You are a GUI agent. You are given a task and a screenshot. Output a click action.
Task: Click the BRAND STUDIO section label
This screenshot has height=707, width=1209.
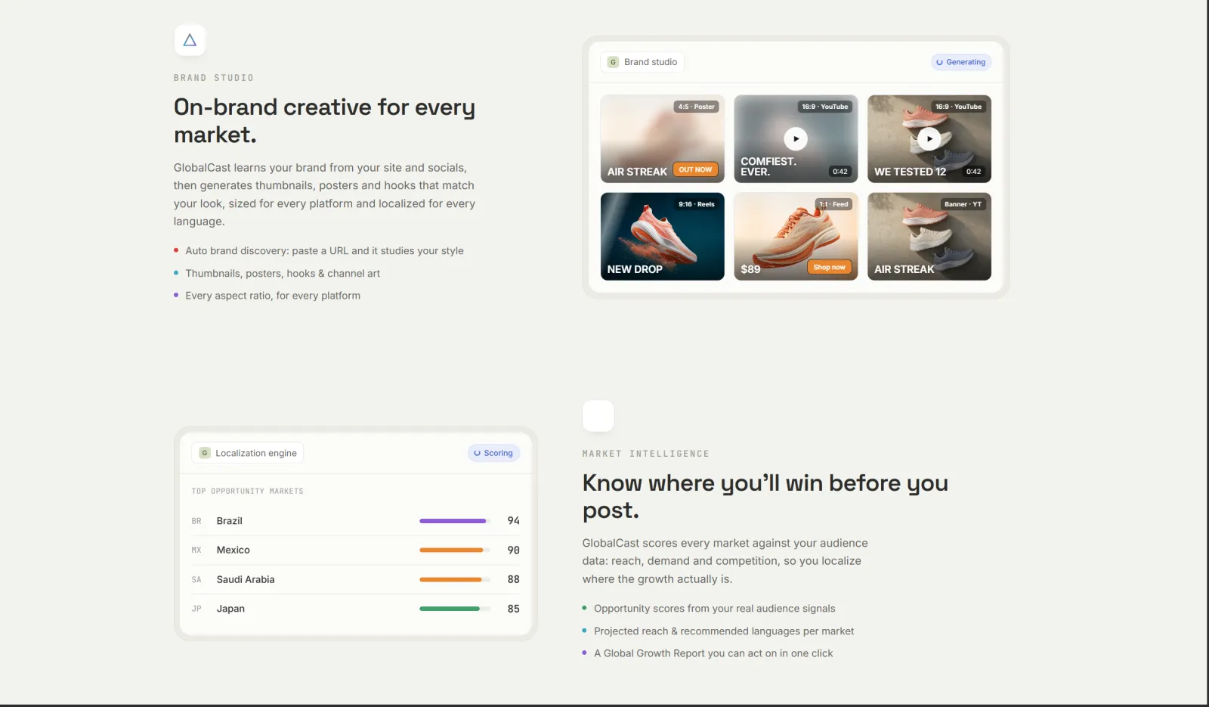coord(214,78)
